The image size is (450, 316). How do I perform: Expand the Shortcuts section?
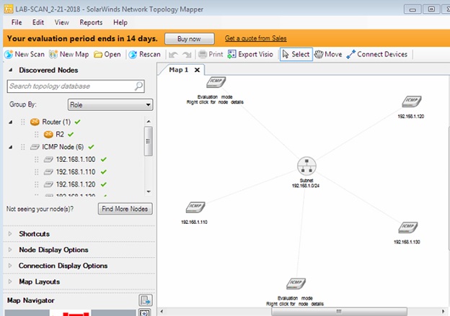pyautogui.click(x=10, y=234)
